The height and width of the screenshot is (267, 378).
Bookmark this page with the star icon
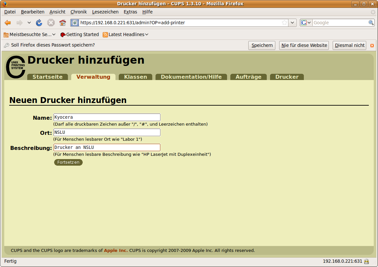(284, 23)
